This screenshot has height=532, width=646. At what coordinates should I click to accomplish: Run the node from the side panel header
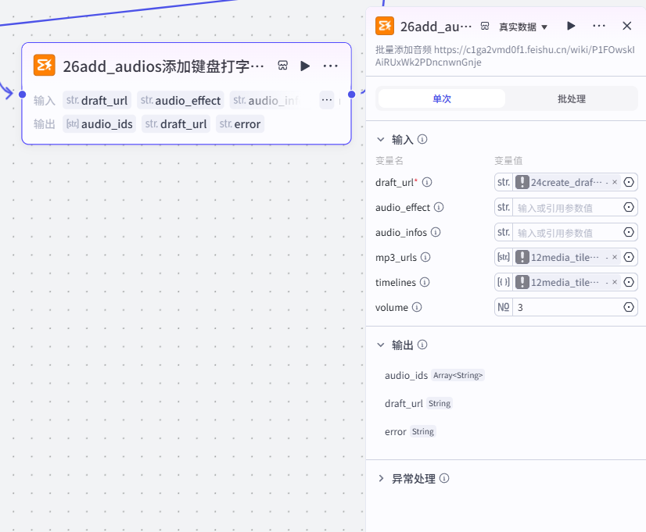[571, 26]
